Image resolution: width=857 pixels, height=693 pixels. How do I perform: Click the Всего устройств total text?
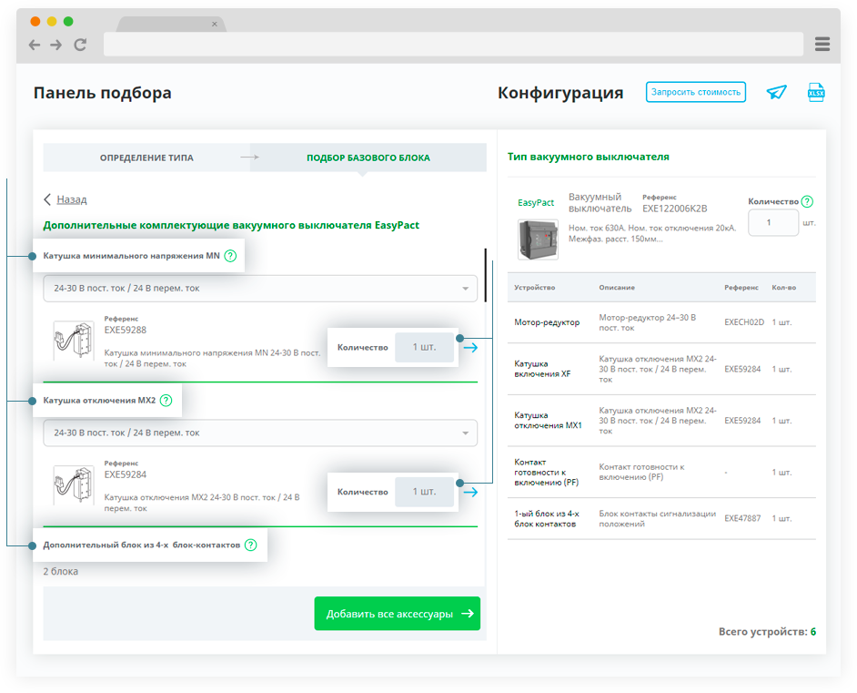[767, 632]
